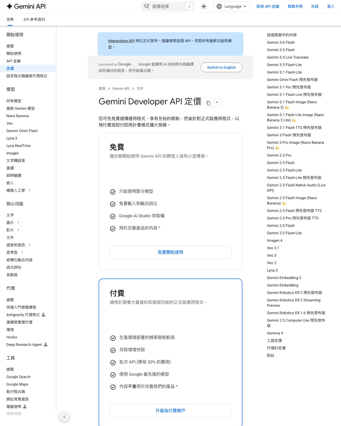
Task: Click the 登入 sign-in link
Action: tap(331, 6)
